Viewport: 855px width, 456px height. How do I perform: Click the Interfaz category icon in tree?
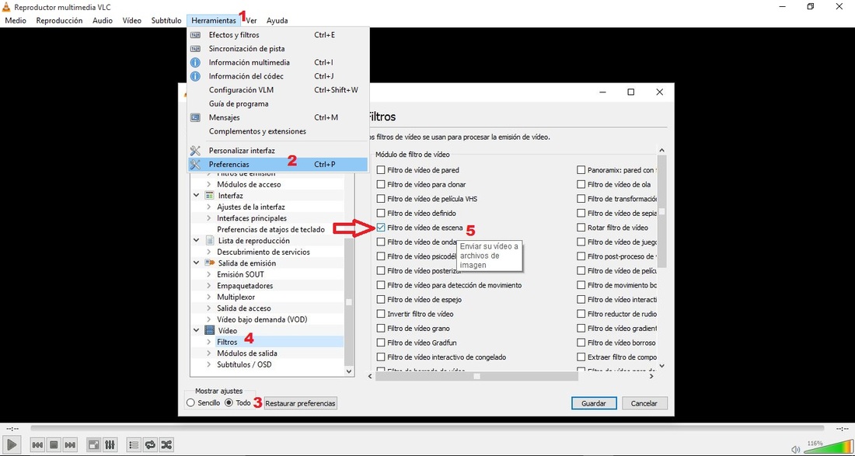[x=209, y=196]
